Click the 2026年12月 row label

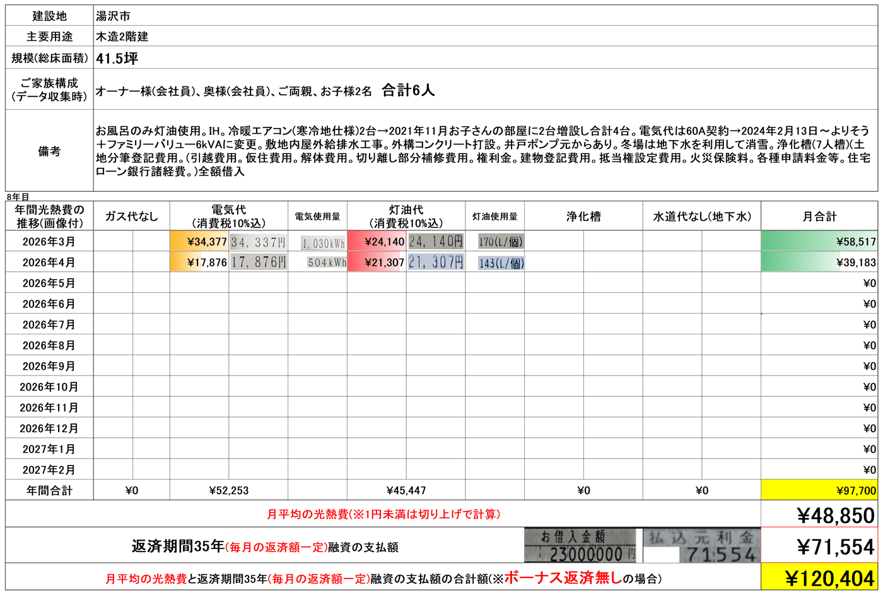49,429
